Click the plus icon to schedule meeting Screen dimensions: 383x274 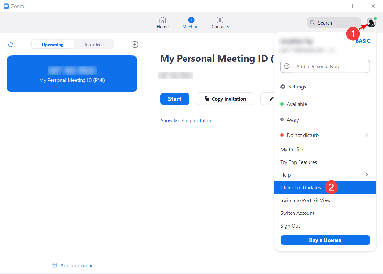pyautogui.click(x=135, y=45)
